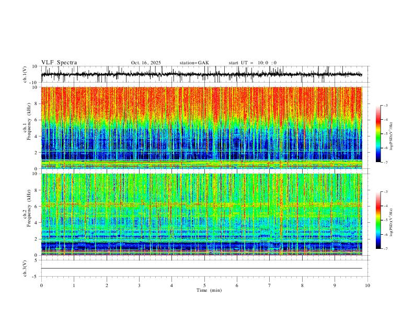Image resolution: width=414 pixels, height=320 pixels.
Task: Click the "ch.3(V)" axis label
Action: [25, 269]
